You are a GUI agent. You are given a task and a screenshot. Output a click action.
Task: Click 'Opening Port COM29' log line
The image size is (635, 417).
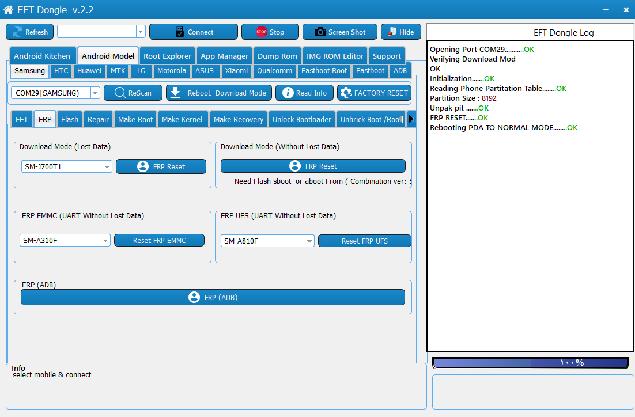(482, 50)
